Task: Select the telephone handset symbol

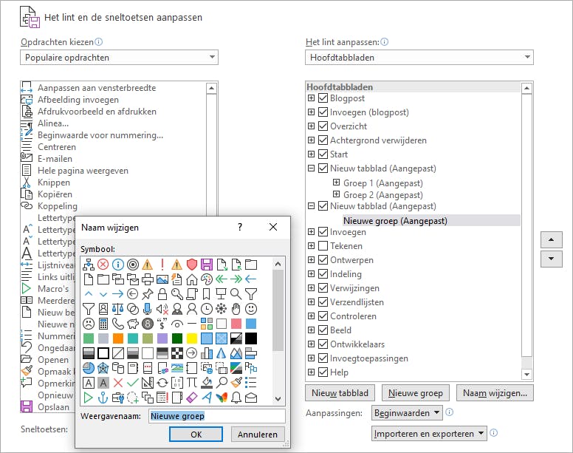Action: point(118,324)
